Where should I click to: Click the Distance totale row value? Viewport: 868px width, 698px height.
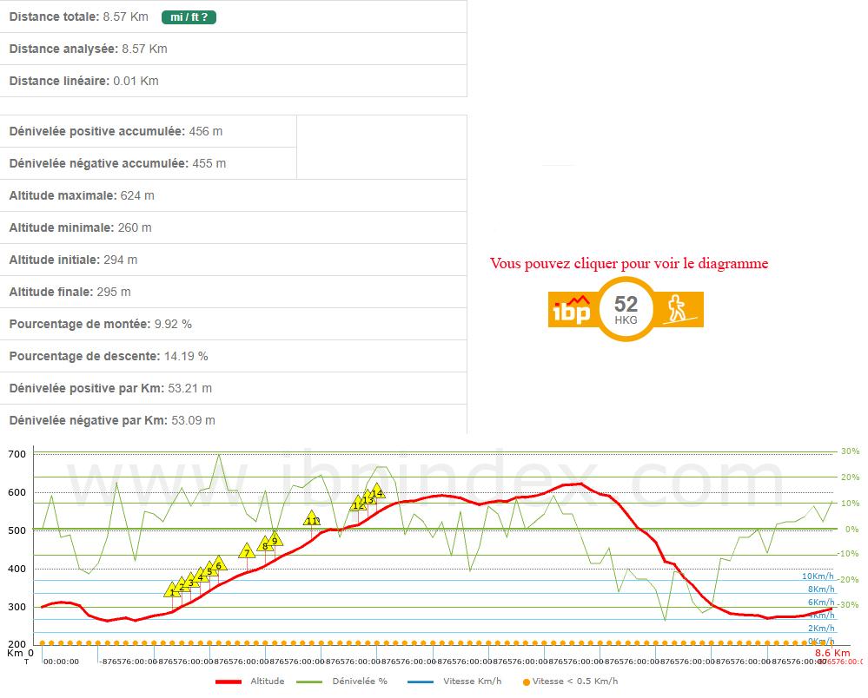point(125,16)
